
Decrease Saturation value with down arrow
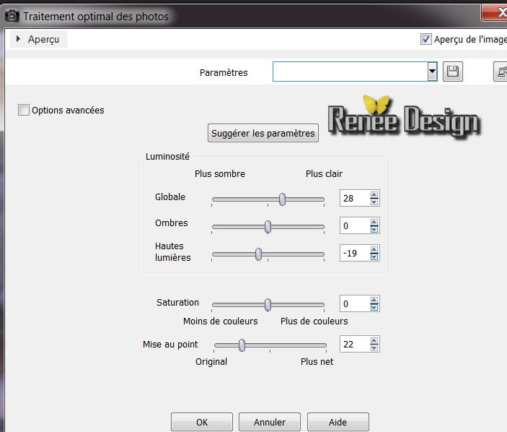(374, 307)
